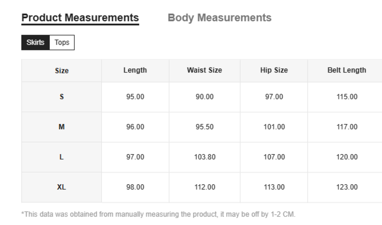Screen dimensions: 382x225
Task: Click the 103.80 waist size value
Action: 204,157
